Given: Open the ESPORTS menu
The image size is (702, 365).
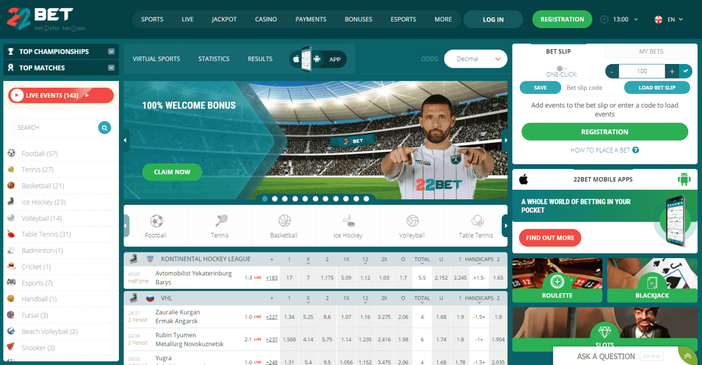Looking at the screenshot, I should tap(403, 19).
